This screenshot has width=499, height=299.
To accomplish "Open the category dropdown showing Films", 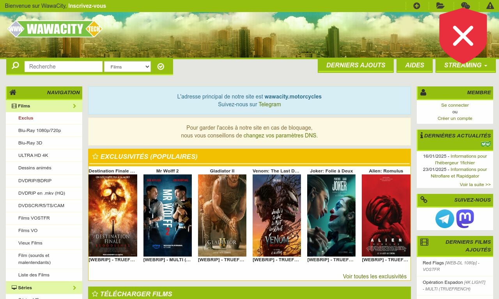I will (127, 67).
